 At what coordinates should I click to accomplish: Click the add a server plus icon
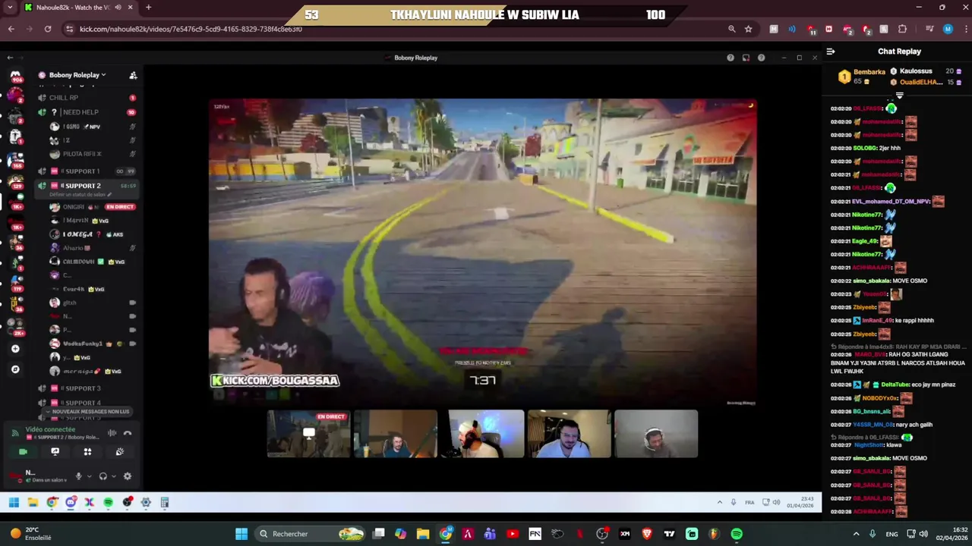15,349
